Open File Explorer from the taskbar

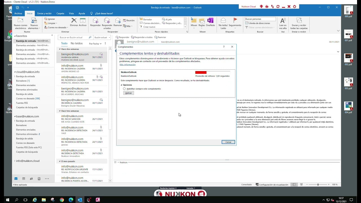(x=44, y=200)
